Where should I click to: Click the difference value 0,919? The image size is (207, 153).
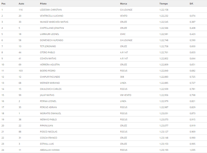(192, 126)
